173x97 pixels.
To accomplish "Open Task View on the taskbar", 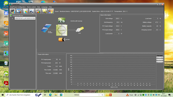I will (x=45, y=95).
